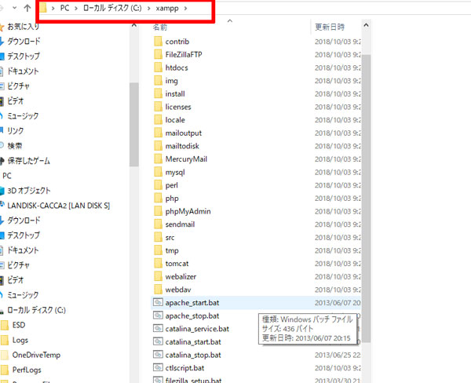Click the install folder icon
The height and width of the screenshot is (383, 471).
point(158,93)
